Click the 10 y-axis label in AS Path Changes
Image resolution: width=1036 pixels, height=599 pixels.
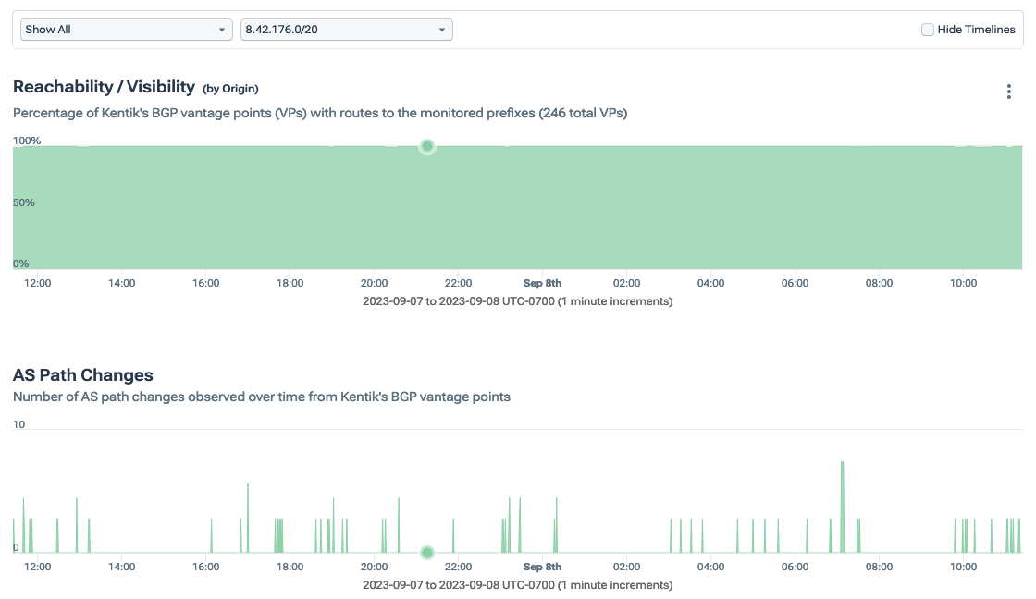(19, 424)
